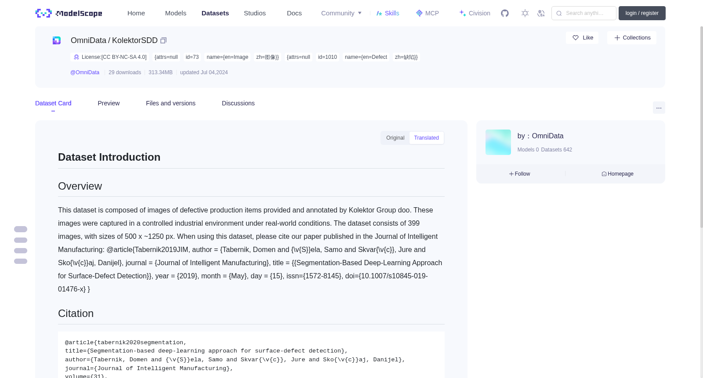Click the name={en=Defect tag
Viewport: 703px width, 378px height.
click(x=366, y=57)
